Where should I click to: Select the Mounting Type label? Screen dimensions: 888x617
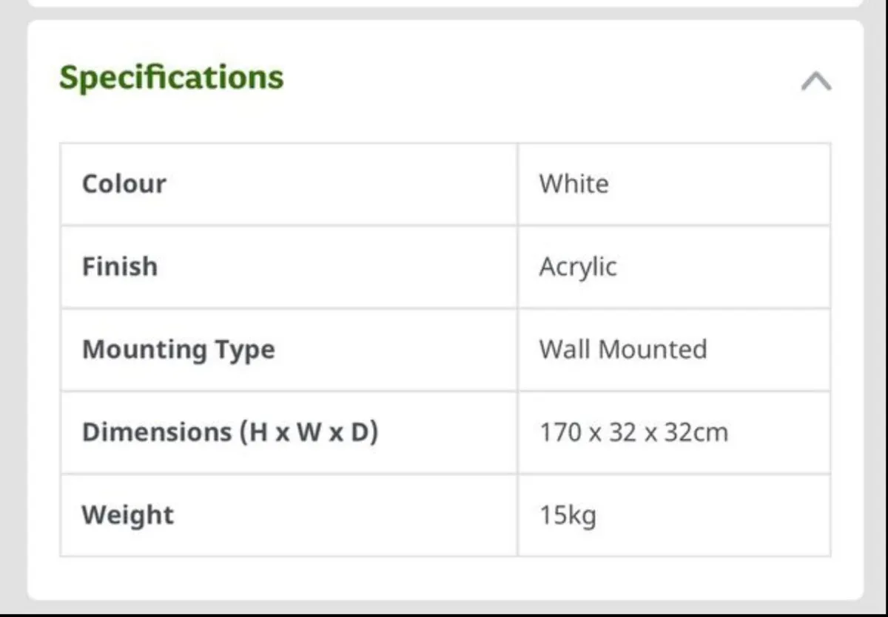[x=178, y=349]
